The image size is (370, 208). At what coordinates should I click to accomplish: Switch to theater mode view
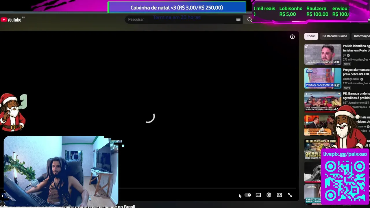[x=279, y=195]
